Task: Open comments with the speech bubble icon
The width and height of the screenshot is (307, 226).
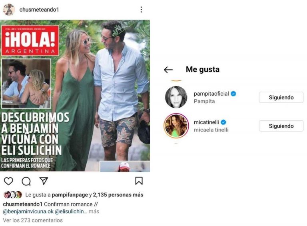Action: click(x=26, y=181)
